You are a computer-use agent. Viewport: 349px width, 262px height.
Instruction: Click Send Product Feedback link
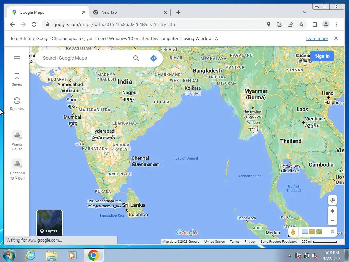click(278, 241)
